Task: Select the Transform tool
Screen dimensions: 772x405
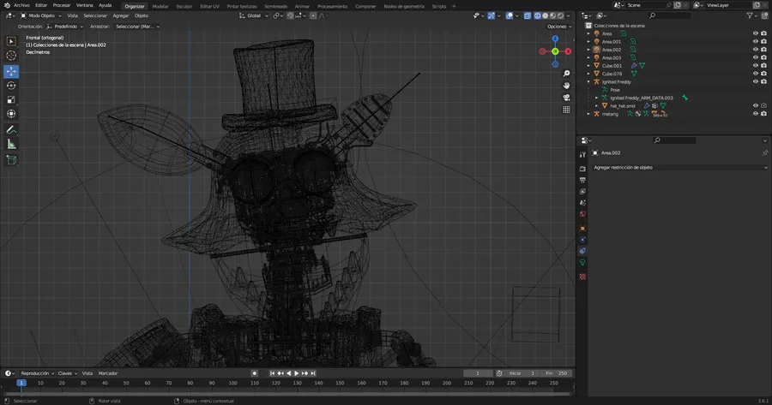Action: [11, 114]
